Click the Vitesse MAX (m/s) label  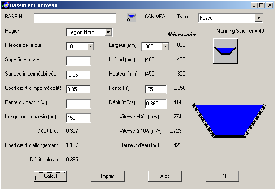[x=139, y=117]
